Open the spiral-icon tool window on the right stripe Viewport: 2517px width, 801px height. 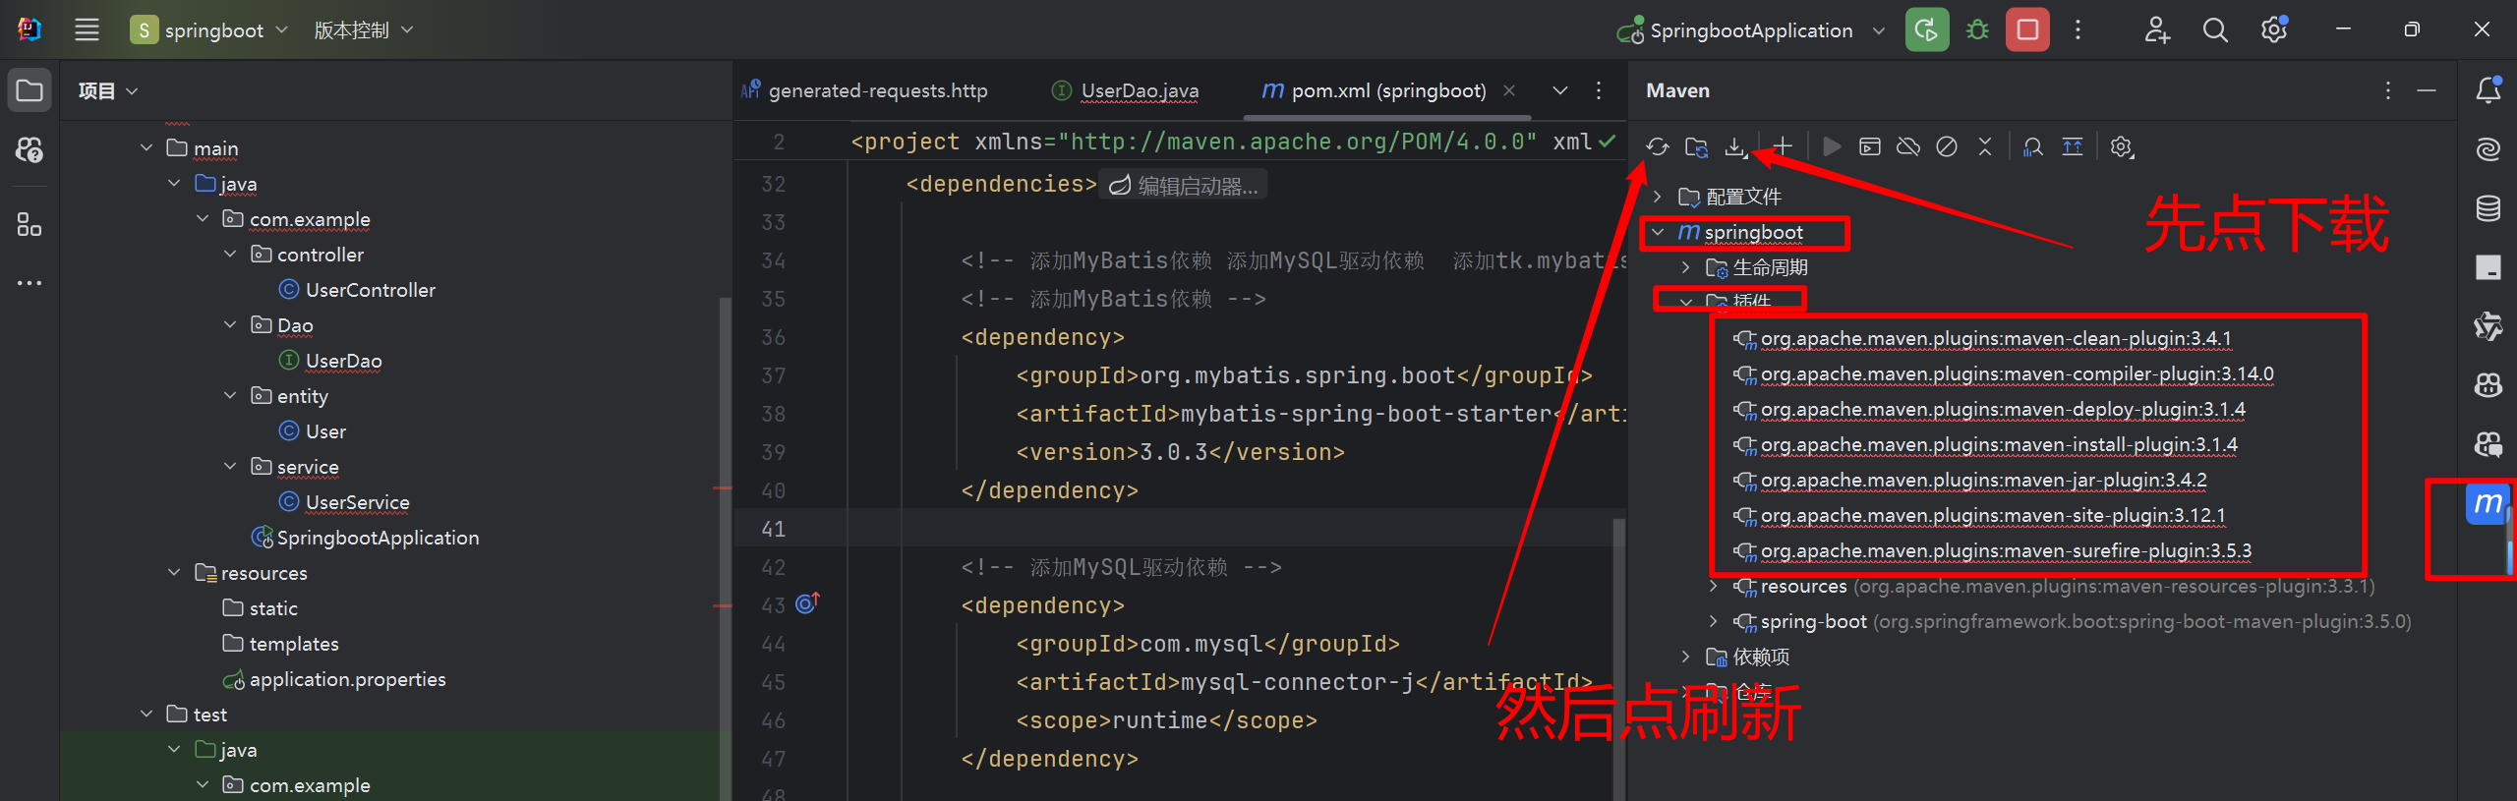[2488, 149]
